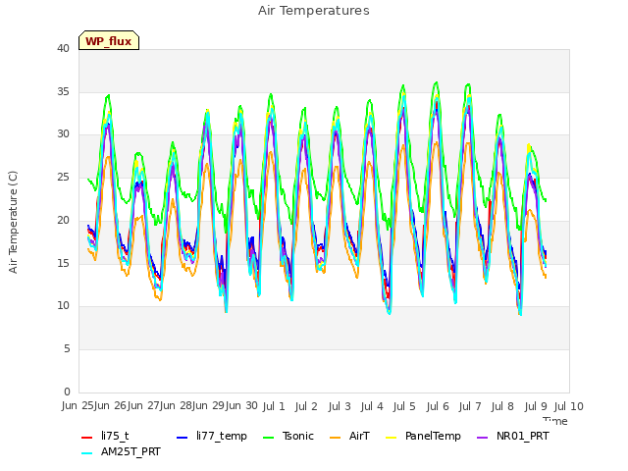This screenshot has height=471, width=628.
Task: Click the Jul 4 x-axis label
Action: 372,406
